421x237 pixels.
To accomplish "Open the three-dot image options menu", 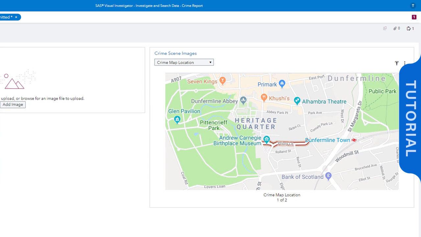I will point(405,63).
